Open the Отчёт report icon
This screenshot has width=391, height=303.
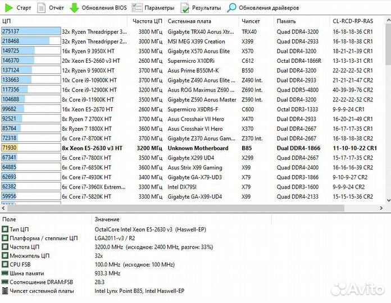[41, 8]
